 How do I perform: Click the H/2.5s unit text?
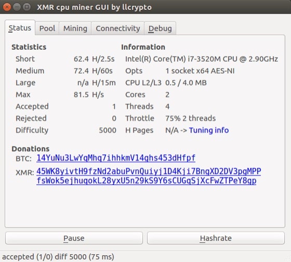103,59
